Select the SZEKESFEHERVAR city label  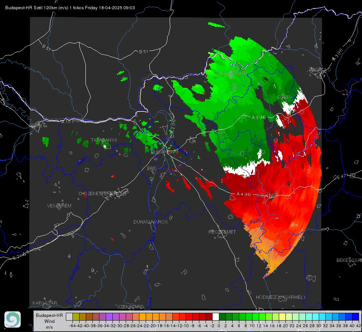click(x=106, y=194)
